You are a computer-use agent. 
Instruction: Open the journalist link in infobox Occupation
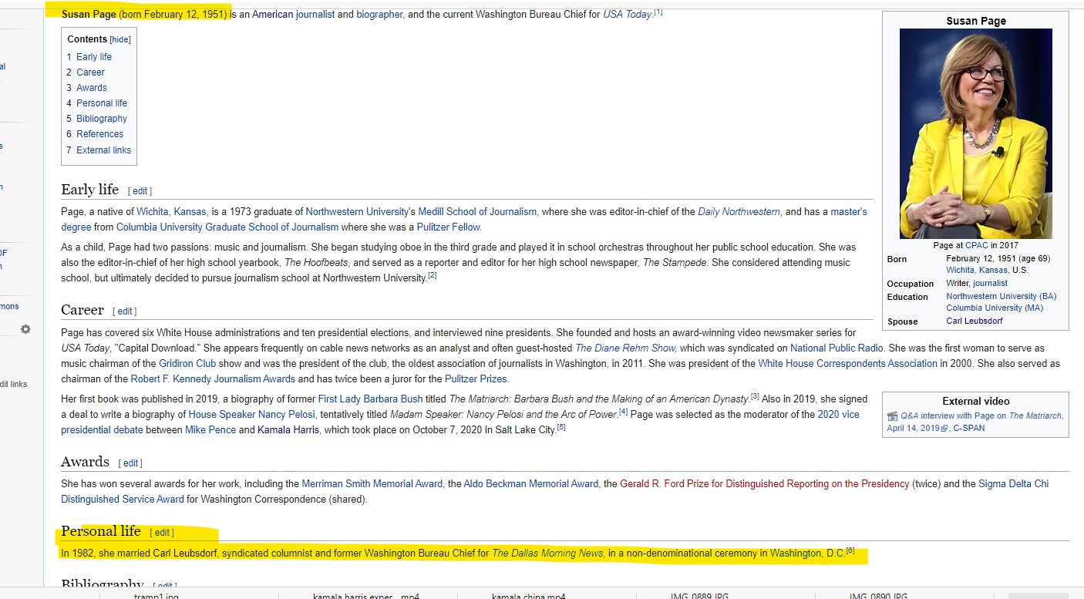[990, 284]
